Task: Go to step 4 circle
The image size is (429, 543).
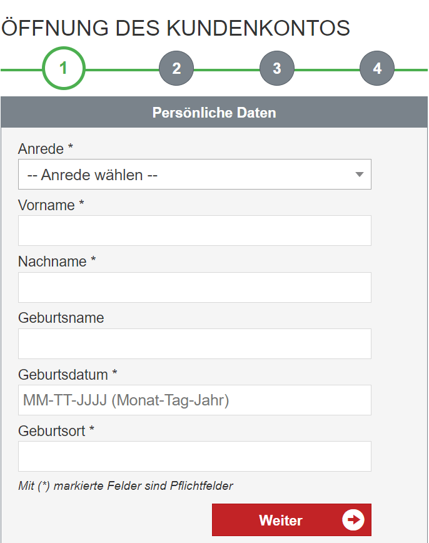Action: pos(377,68)
